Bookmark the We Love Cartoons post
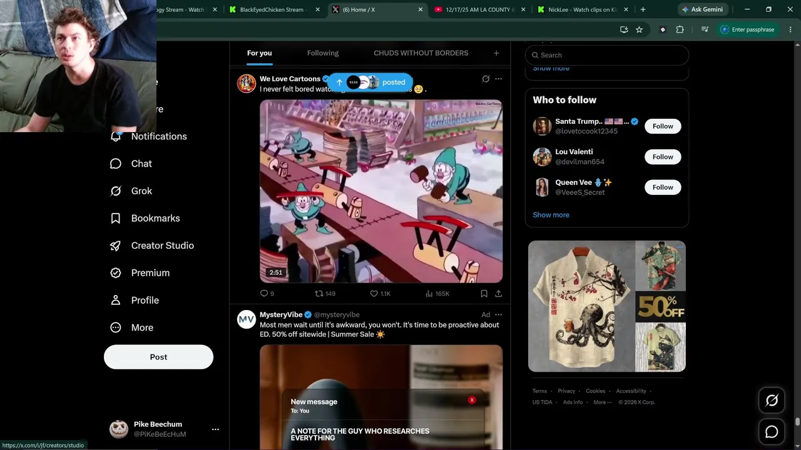The width and height of the screenshot is (801, 450). (x=484, y=293)
